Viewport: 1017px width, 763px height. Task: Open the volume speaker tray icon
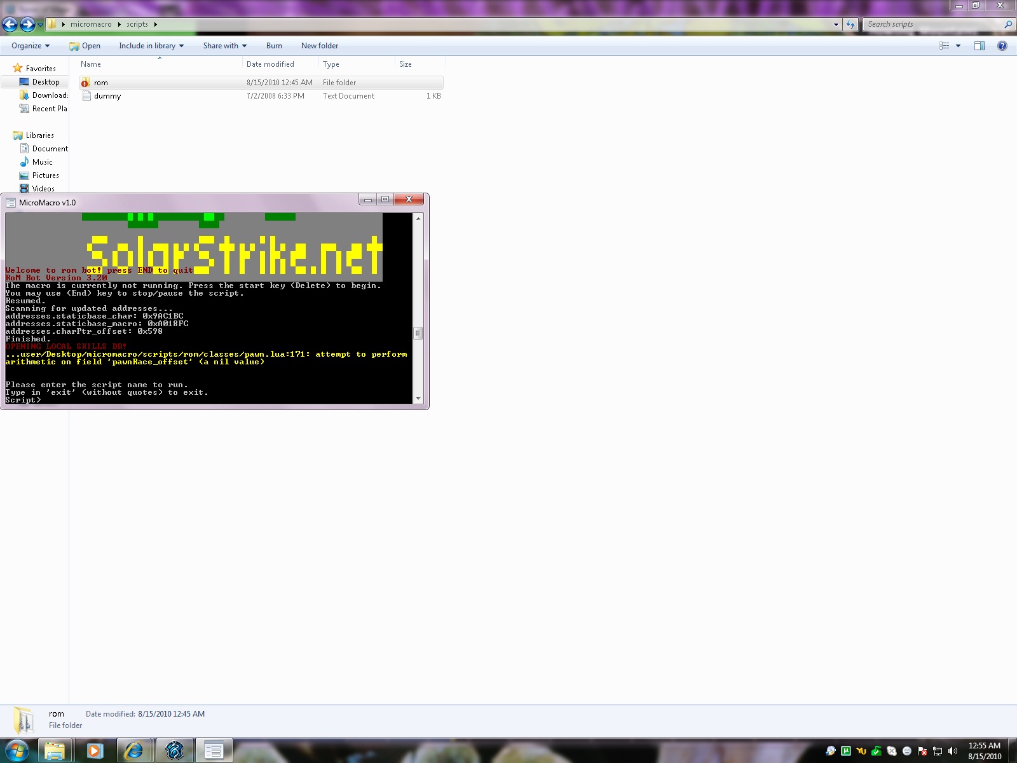[x=952, y=751]
